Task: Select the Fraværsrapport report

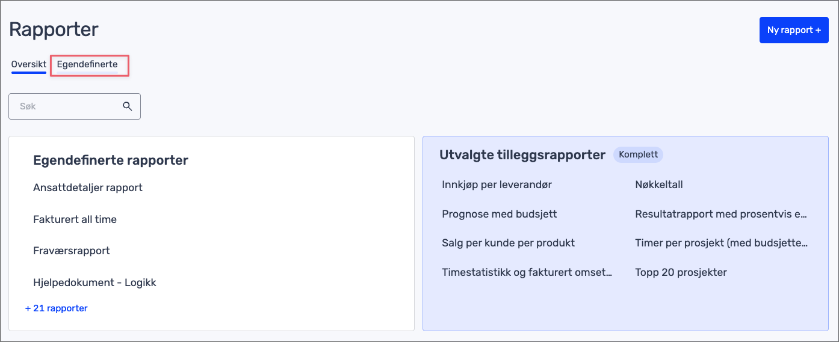Action: point(72,251)
